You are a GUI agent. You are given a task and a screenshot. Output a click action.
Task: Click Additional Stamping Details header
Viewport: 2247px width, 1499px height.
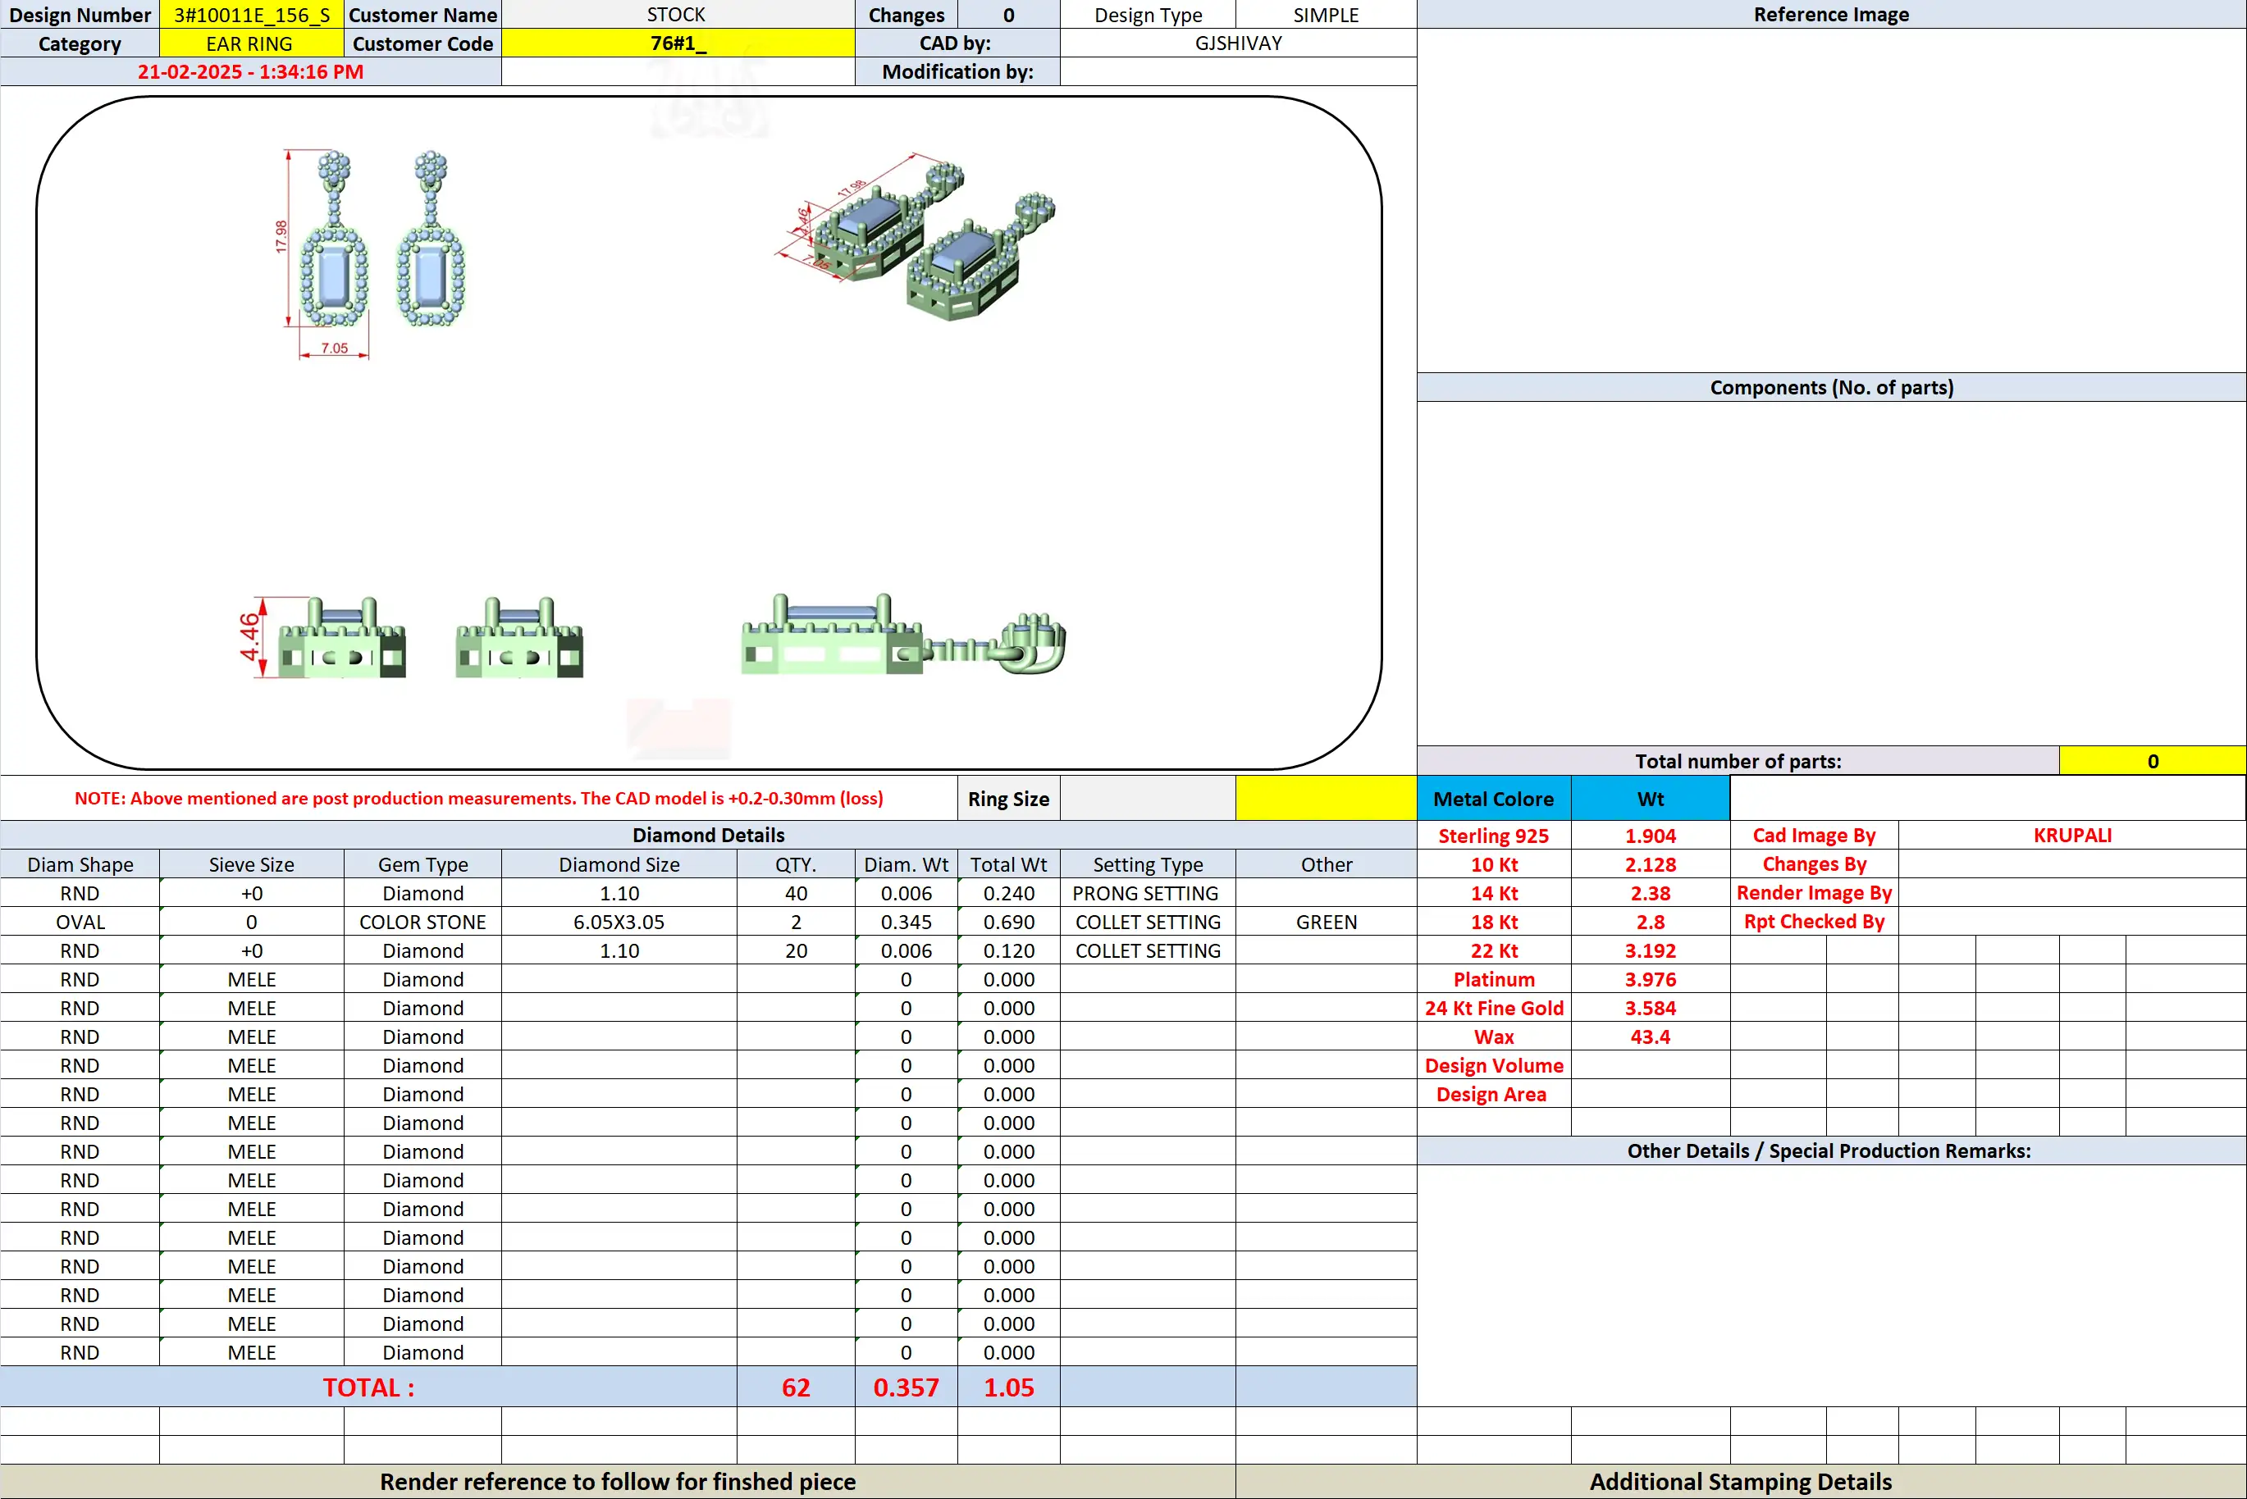pos(1740,1481)
